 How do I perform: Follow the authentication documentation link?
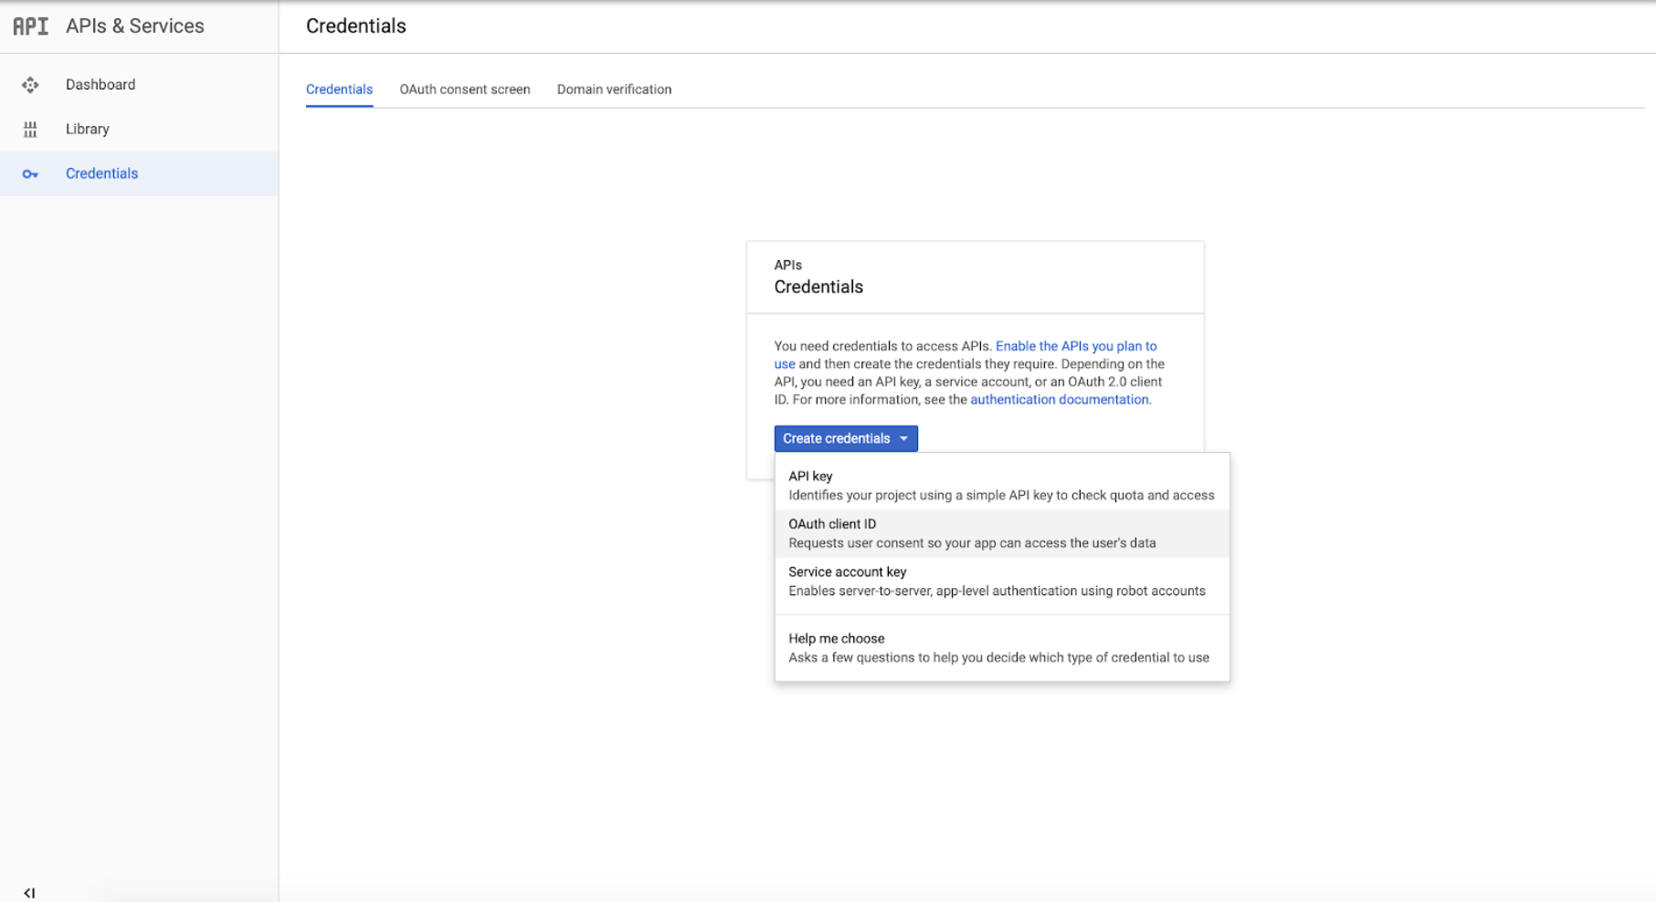point(1059,400)
